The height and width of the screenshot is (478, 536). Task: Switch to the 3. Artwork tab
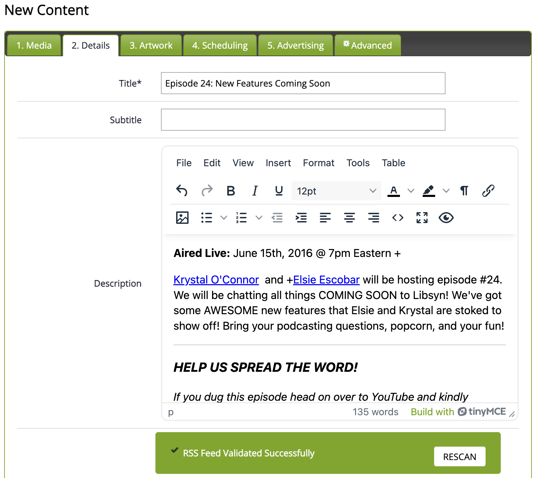(151, 45)
